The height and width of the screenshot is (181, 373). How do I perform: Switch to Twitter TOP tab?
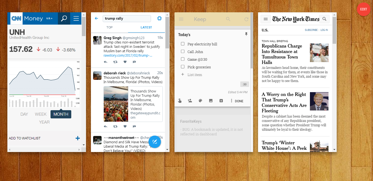[x=109, y=27]
